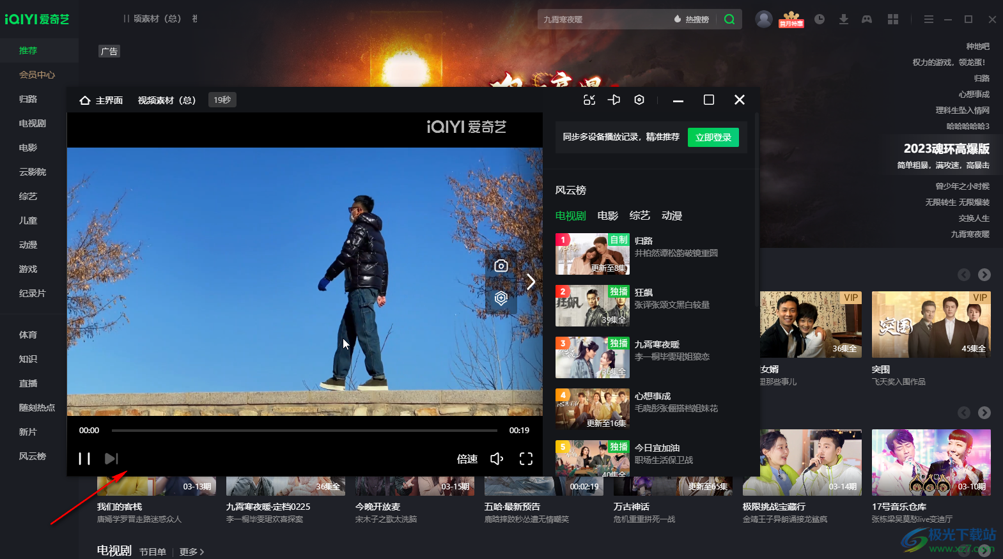1003x559 pixels.
Task: Open rank 2 show 狂飙 thumbnail
Action: pyautogui.click(x=593, y=305)
